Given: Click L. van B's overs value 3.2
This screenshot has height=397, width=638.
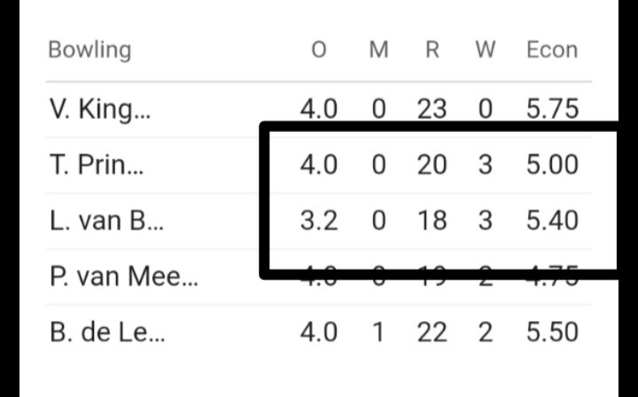Looking at the screenshot, I should point(318,221).
